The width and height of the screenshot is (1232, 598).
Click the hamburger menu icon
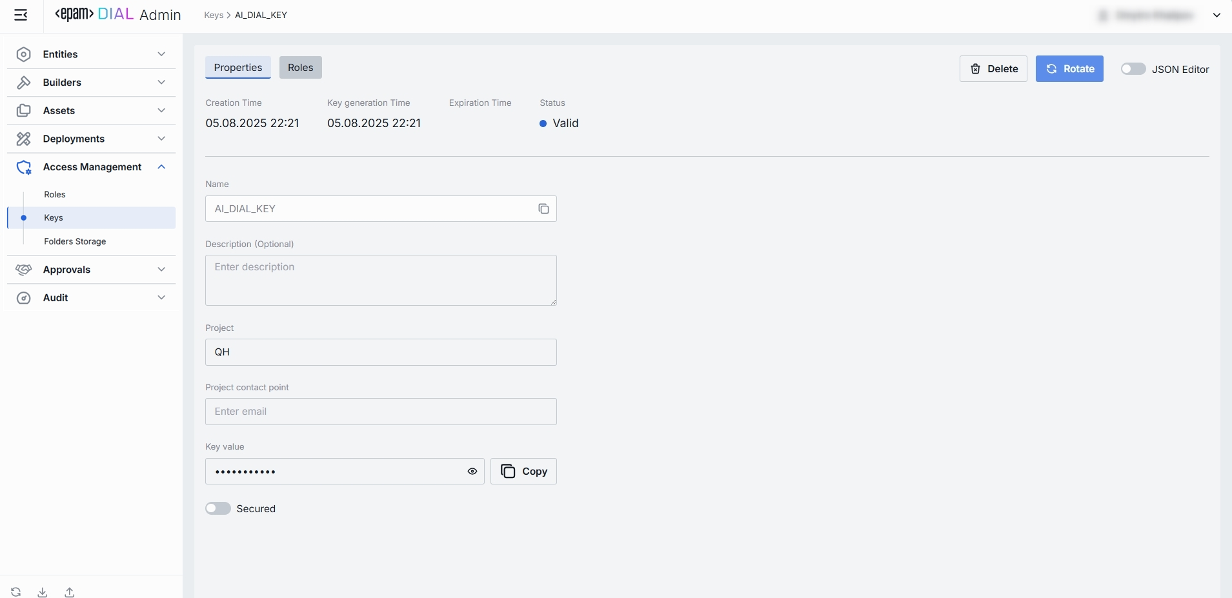(x=21, y=15)
